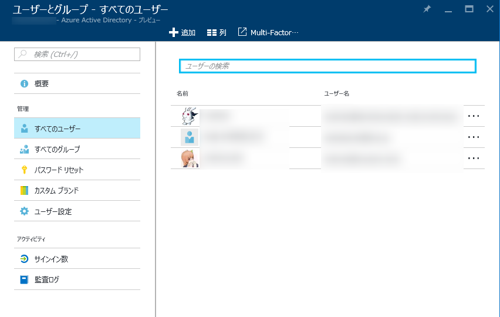Click the サインイン数 arrow icon
This screenshot has height=317, width=500.
(24, 259)
